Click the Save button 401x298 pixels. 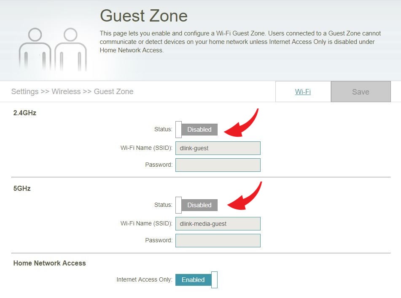tap(361, 92)
